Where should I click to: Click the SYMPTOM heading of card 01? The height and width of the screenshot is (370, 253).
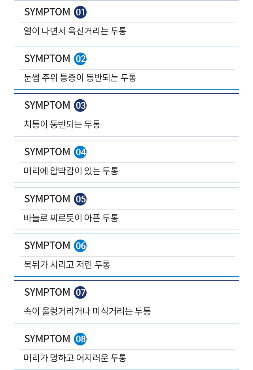(47, 12)
